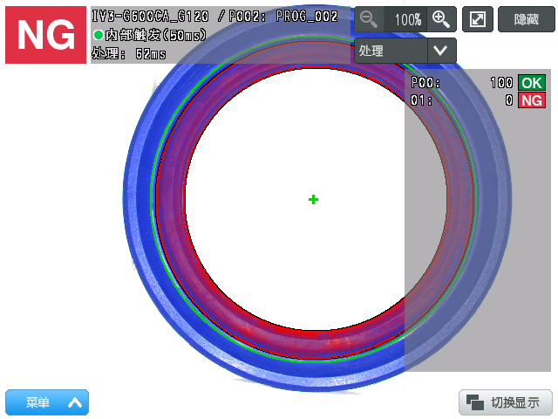Click the 切换显示 switch display button
This screenshot has height=419, width=558.
pos(506,402)
